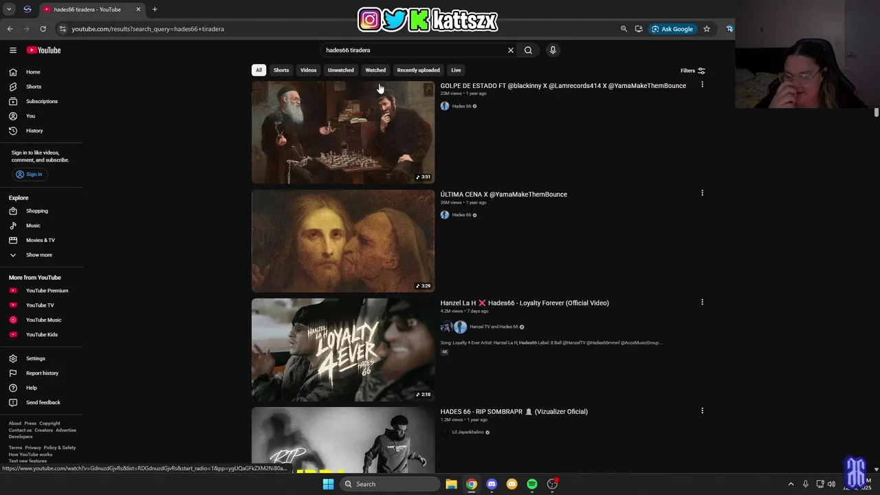
Task: Open Hanzel La H Loyalty Forever title
Action: coord(525,303)
